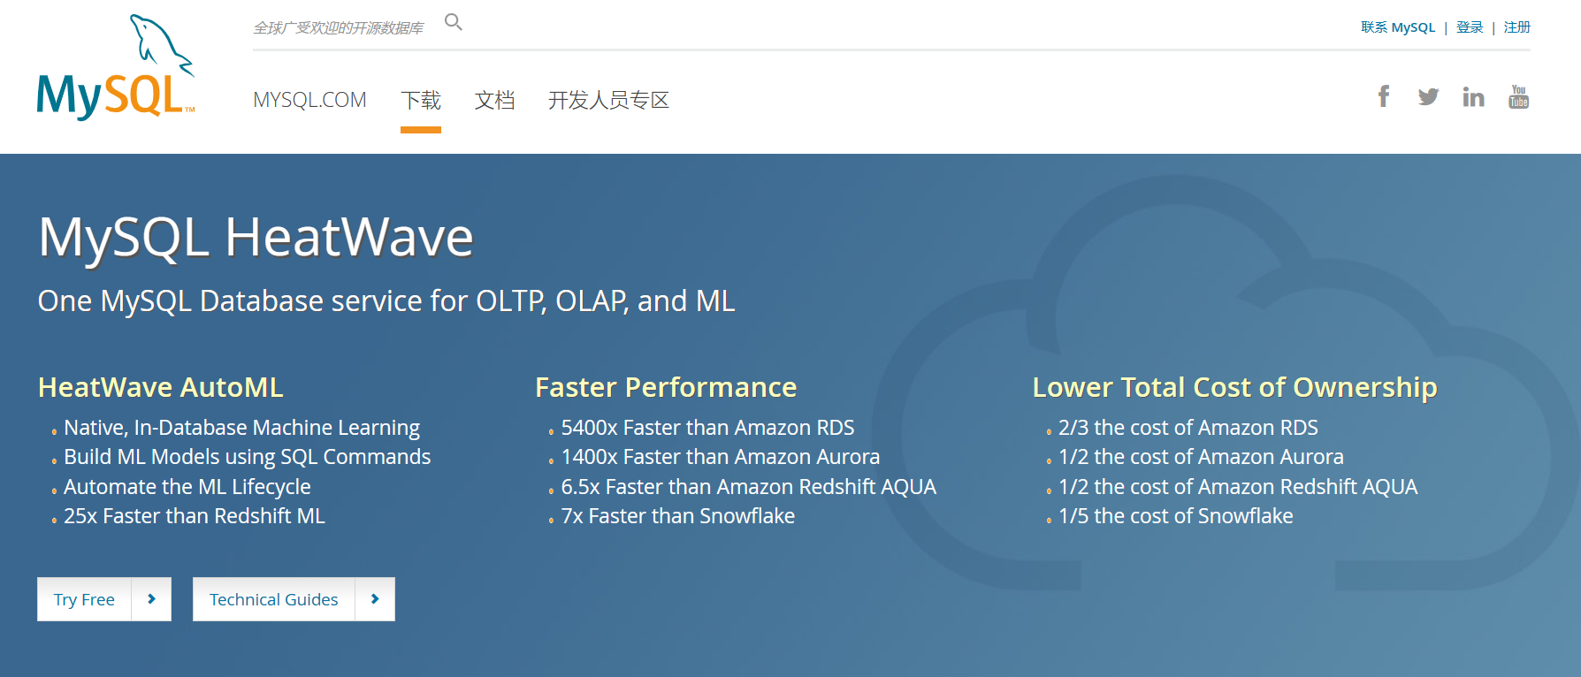
Task: Click the HeatWave AutoML section heading
Action: click(160, 387)
